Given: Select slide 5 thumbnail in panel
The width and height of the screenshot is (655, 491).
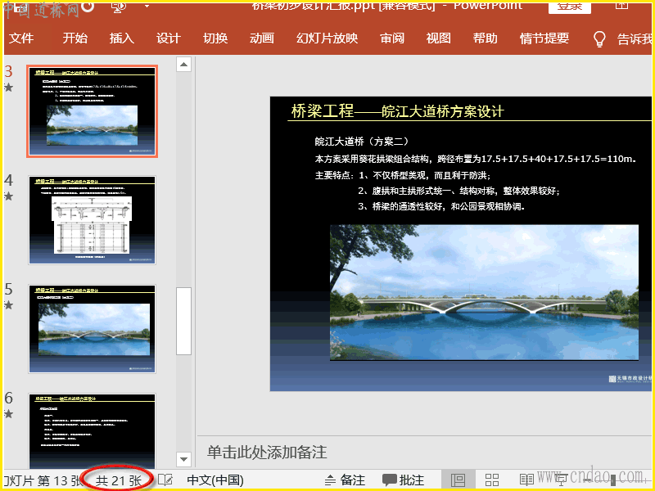Looking at the screenshot, I should [92, 329].
